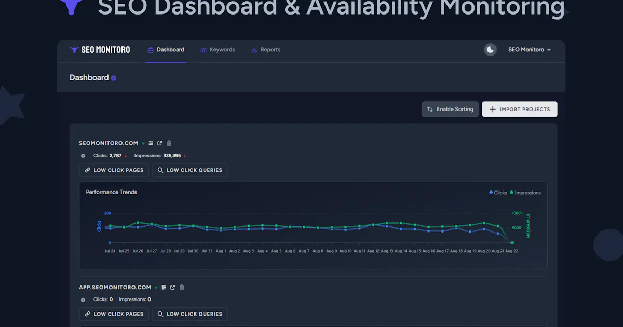Image resolution: width=623 pixels, height=327 pixels.
Task: Click info icon beside app.seomonitoro.com Clicks
Action: [x=83, y=299]
